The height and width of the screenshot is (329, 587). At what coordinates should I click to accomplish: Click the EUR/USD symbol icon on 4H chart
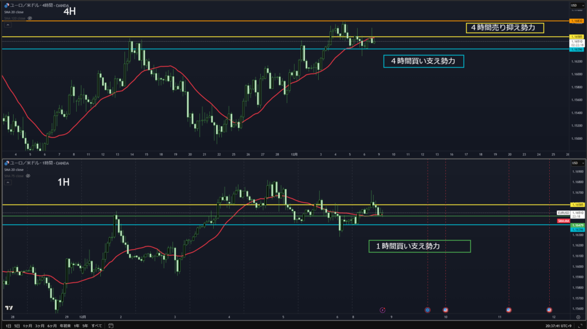tap(6, 6)
